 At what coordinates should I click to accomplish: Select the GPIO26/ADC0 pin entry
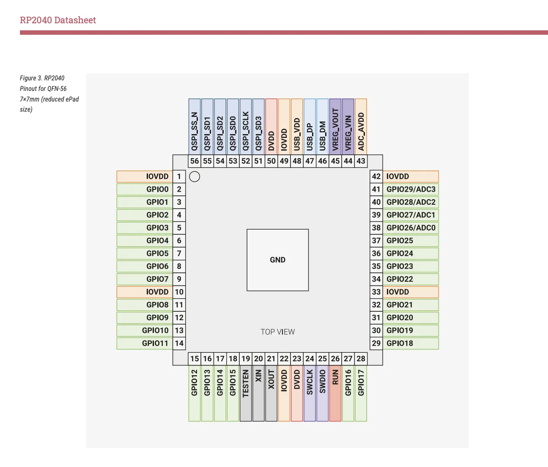point(411,228)
